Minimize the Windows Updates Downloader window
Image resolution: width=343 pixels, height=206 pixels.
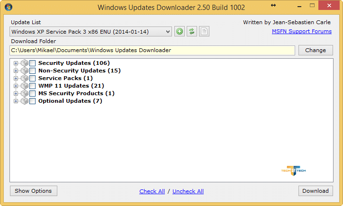coord(299,7)
